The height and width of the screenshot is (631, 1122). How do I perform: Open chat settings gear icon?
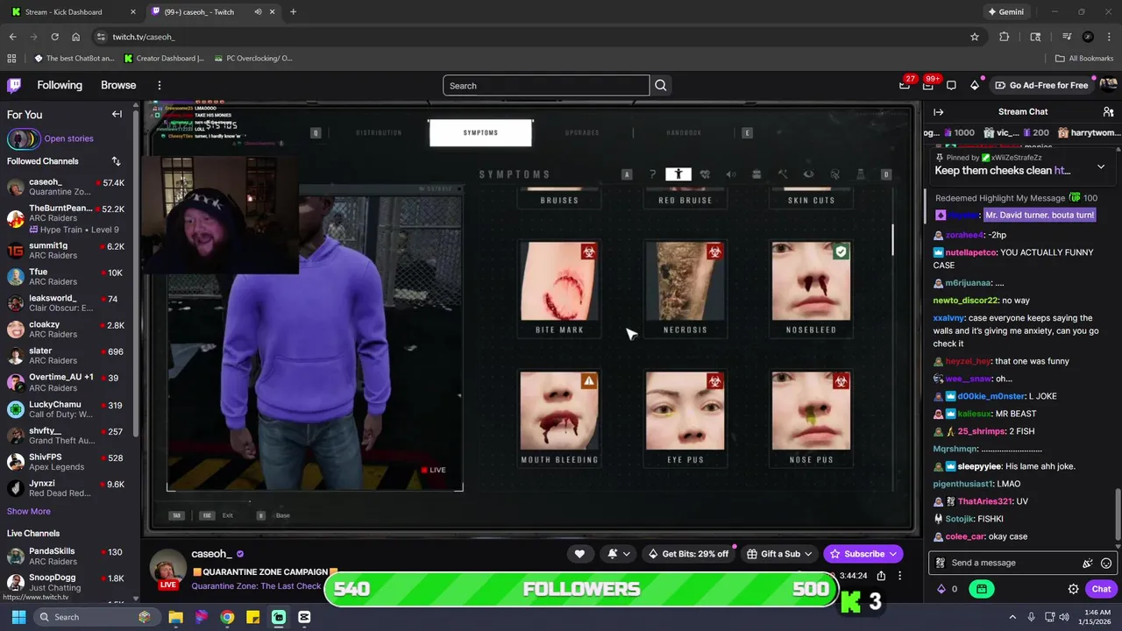1073,589
